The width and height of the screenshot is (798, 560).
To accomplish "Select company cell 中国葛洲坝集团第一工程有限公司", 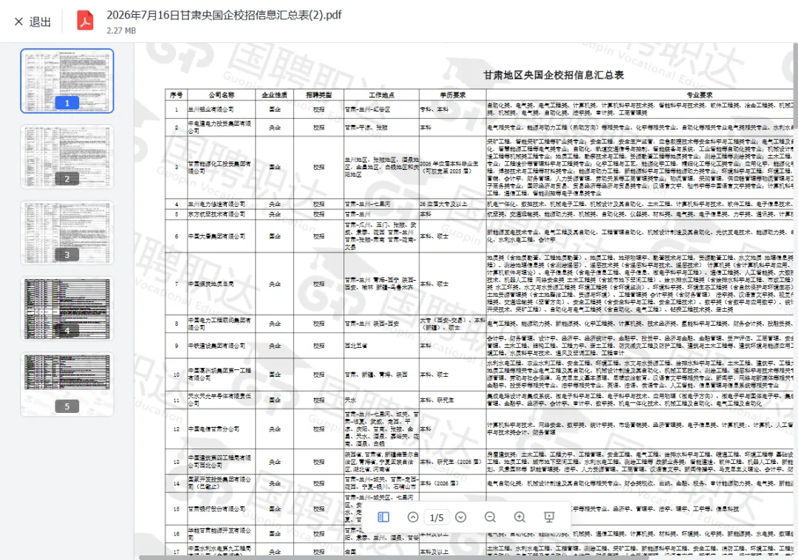I will coord(222,375).
